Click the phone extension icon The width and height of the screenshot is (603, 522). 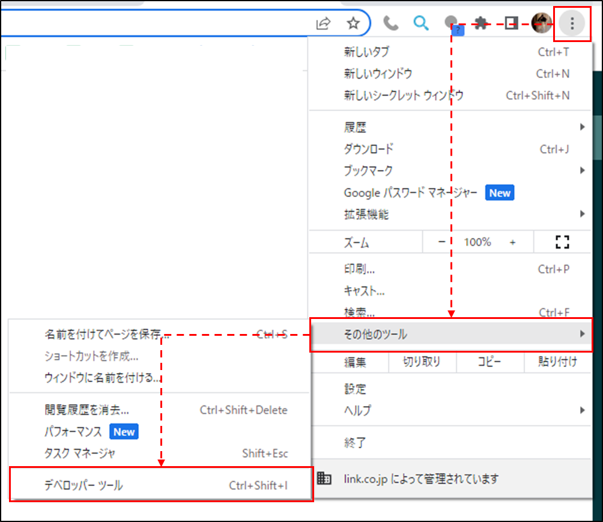coord(391,23)
